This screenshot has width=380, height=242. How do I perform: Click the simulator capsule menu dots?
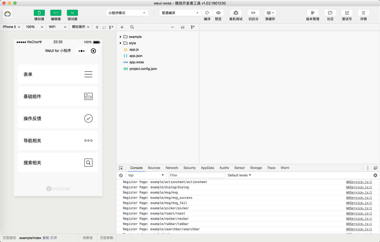81,51
